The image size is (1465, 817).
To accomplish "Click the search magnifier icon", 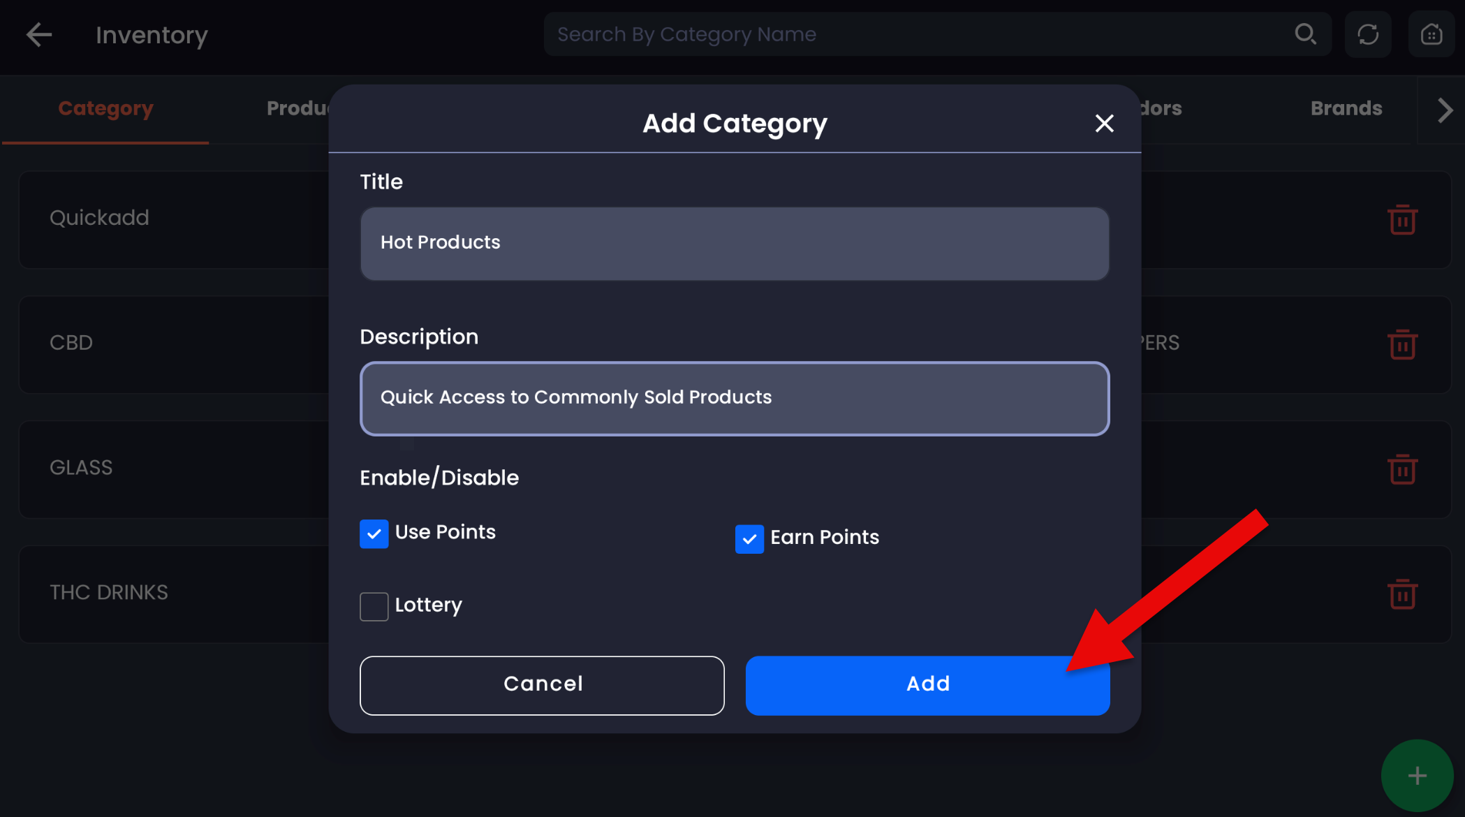I will pos(1305,34).
